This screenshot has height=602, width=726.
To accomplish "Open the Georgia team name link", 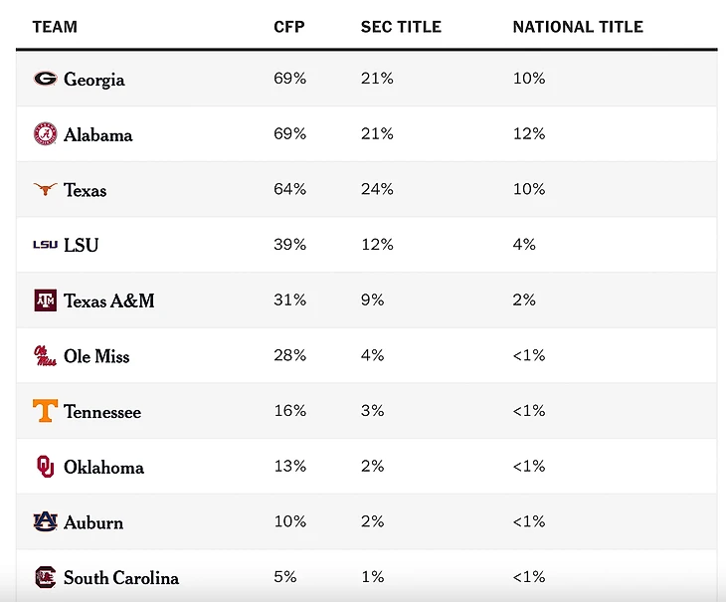I will [94, 80].
